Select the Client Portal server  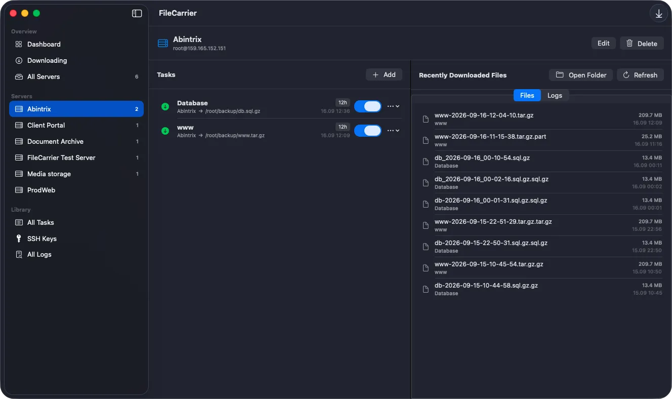(76, 125)
